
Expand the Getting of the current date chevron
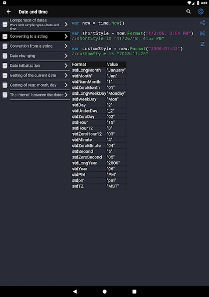click(66, 76)
